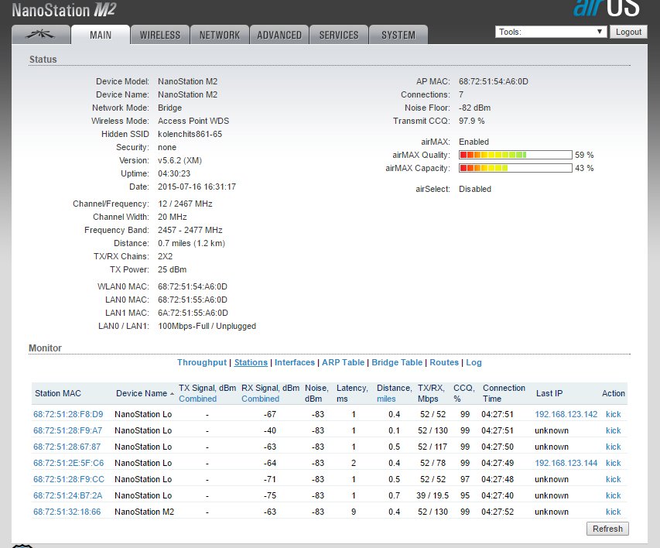The height and width of the screenshot is (548, 660).
Task: Sort by CCQ % column header
Action: 463,393
